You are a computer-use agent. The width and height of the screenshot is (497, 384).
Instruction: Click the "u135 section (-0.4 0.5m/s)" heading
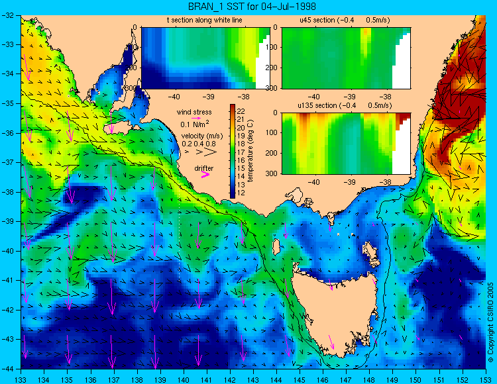click(345, 105)
